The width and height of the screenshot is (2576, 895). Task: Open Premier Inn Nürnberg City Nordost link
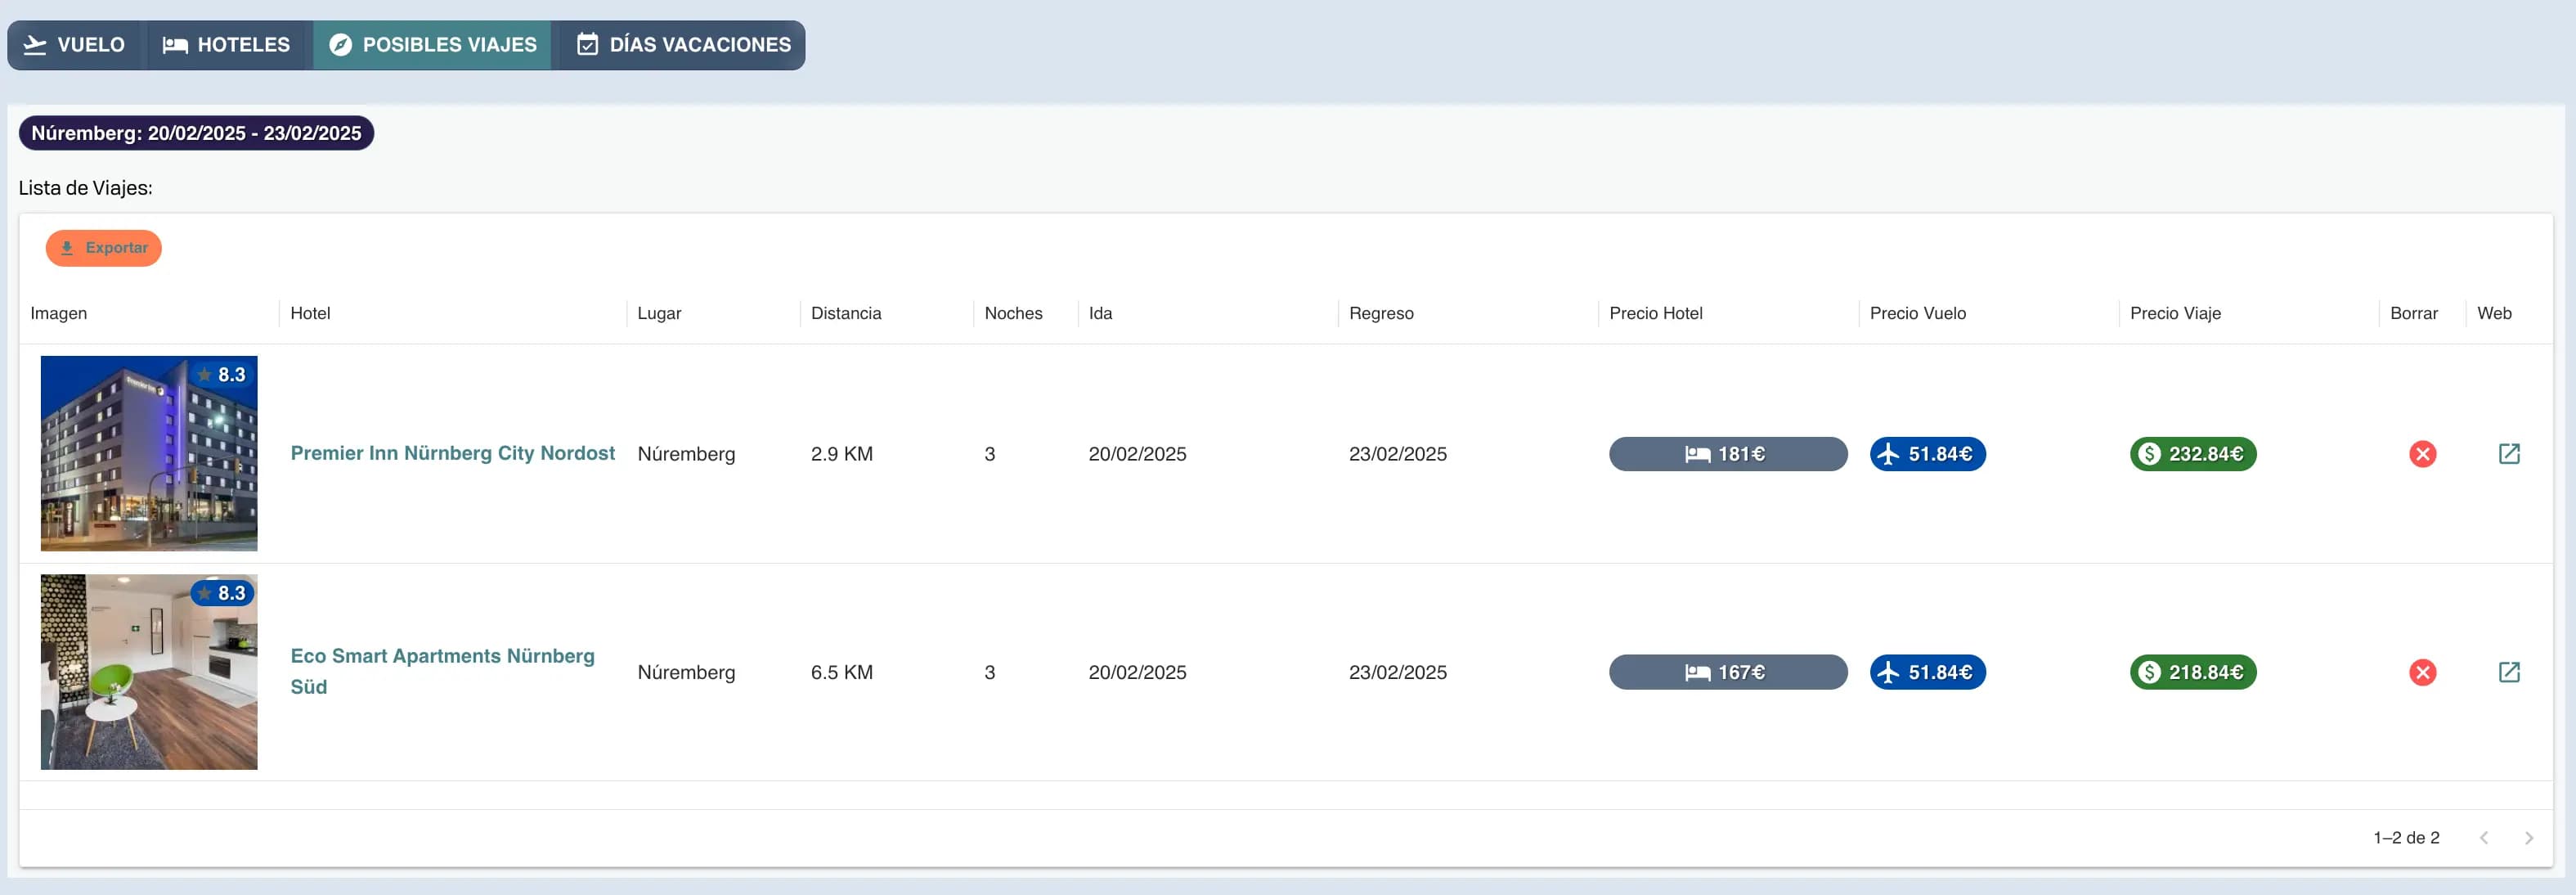452,453
